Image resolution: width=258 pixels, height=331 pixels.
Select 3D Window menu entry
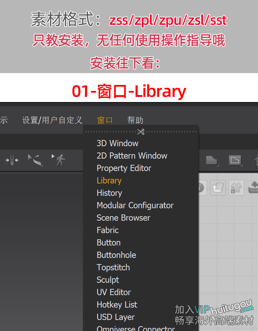click(x=117, y=143)
